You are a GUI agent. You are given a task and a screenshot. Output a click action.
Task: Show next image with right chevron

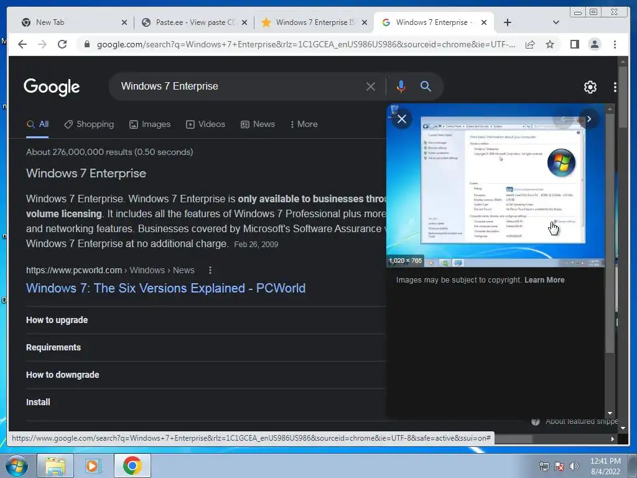[x=589, y=119]
